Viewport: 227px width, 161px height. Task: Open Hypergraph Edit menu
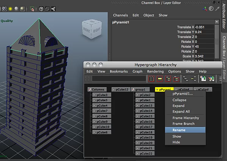click(x=89, y=72)
